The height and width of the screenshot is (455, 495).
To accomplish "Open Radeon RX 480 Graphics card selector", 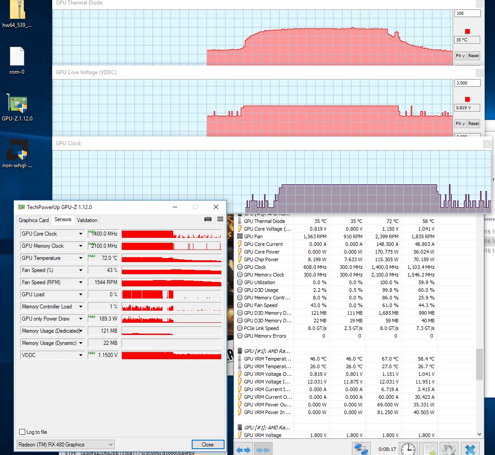I will tap(66, 445).
